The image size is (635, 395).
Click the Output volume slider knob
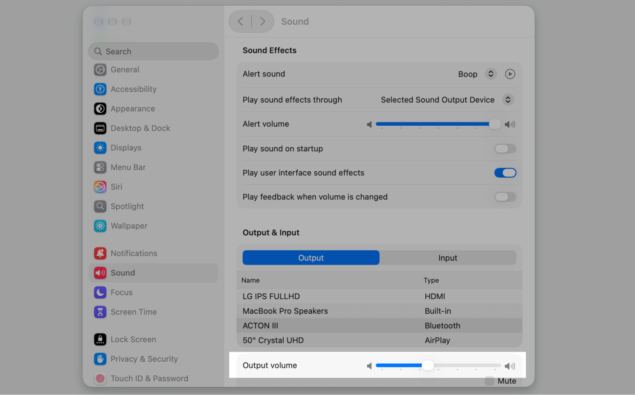[x=428, y=365]
